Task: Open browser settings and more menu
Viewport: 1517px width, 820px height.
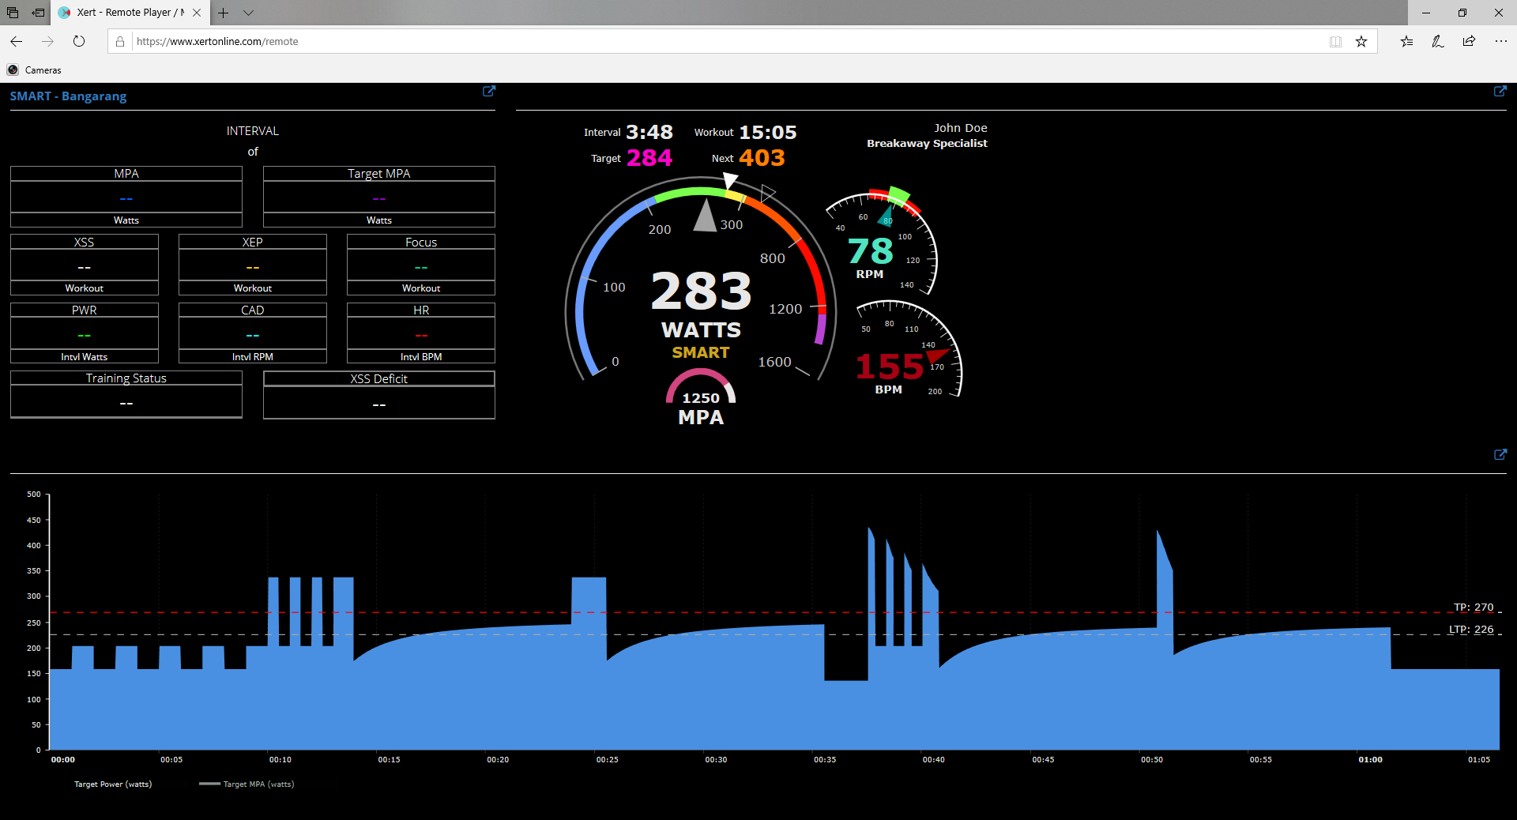Action: tap(1500, 42)
